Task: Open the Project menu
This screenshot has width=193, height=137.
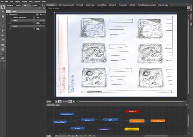Action: tap(24, 2)
